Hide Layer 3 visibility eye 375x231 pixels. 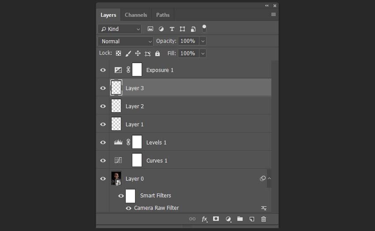click(103, 88)
